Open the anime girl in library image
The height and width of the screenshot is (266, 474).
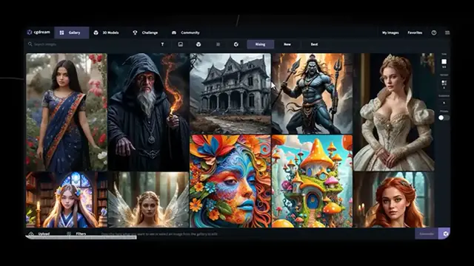click(x=67, y=199)
